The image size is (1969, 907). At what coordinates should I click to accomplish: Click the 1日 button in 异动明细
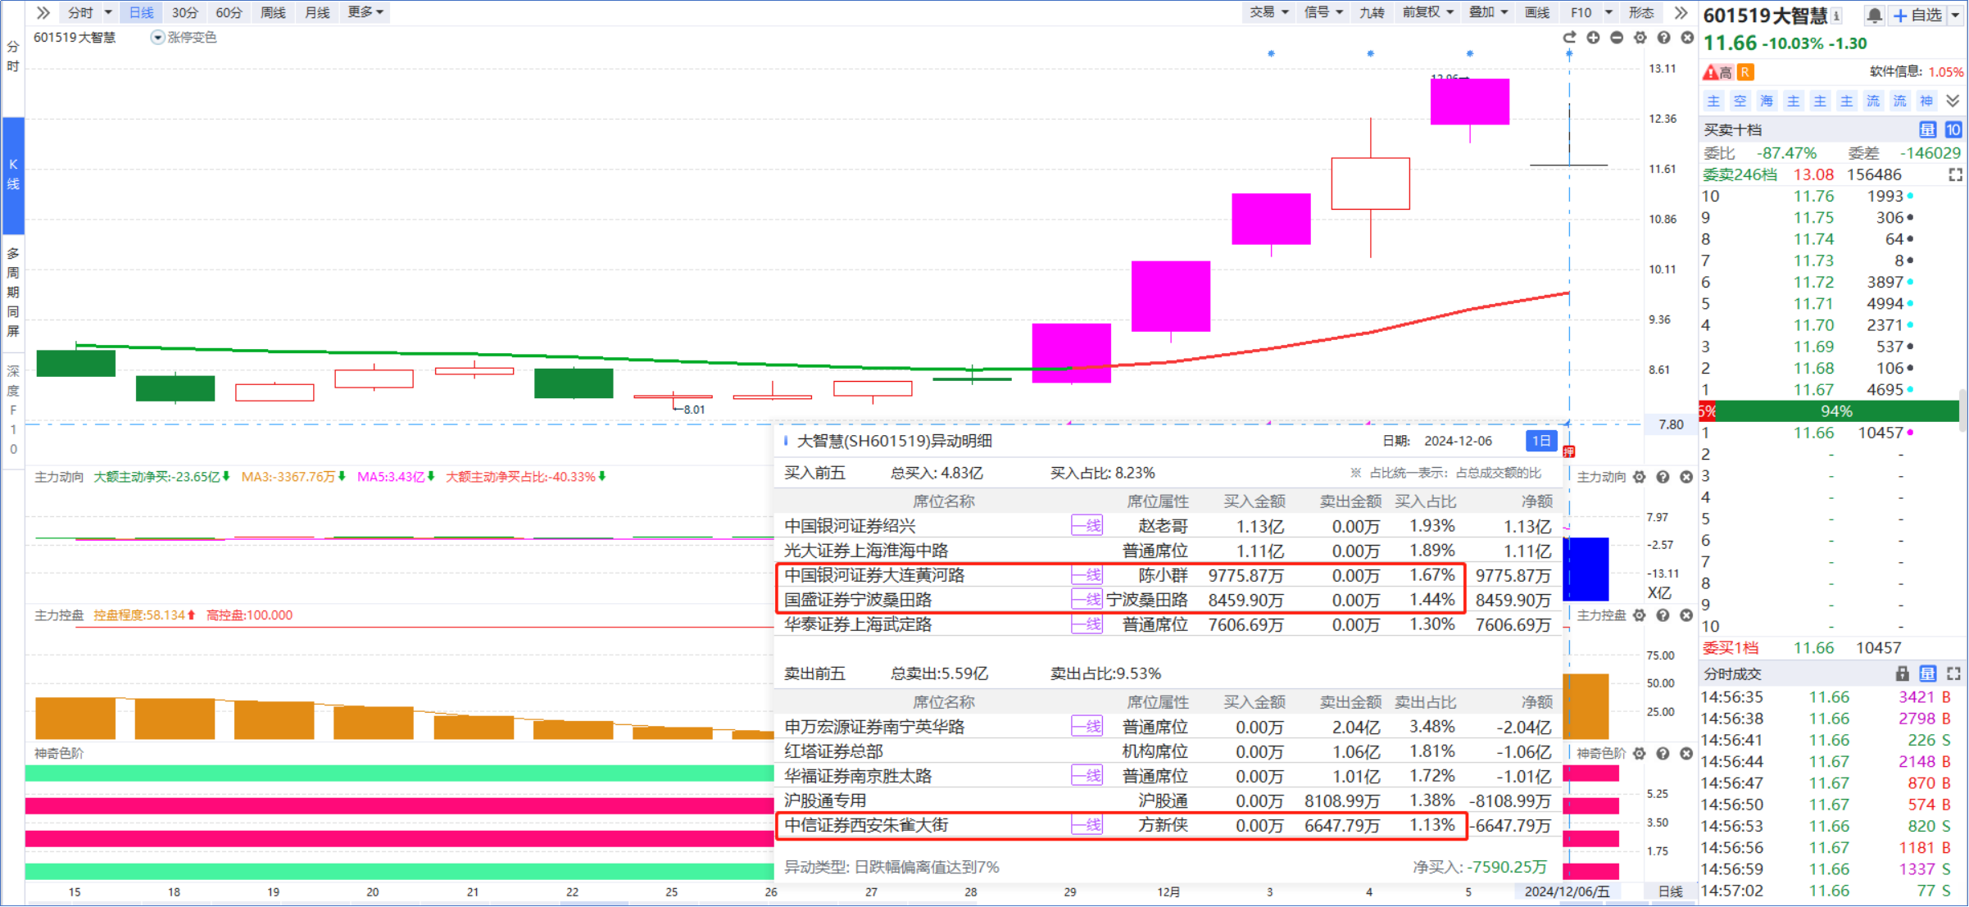coord(1540,441)
